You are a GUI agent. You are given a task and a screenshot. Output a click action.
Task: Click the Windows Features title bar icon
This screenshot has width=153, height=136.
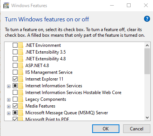click(x=6, y=6)
